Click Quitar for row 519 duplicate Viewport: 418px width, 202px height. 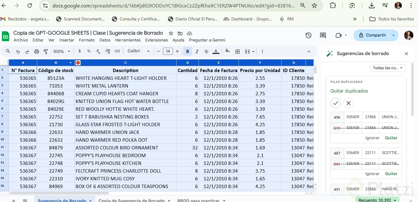point(391,138)
